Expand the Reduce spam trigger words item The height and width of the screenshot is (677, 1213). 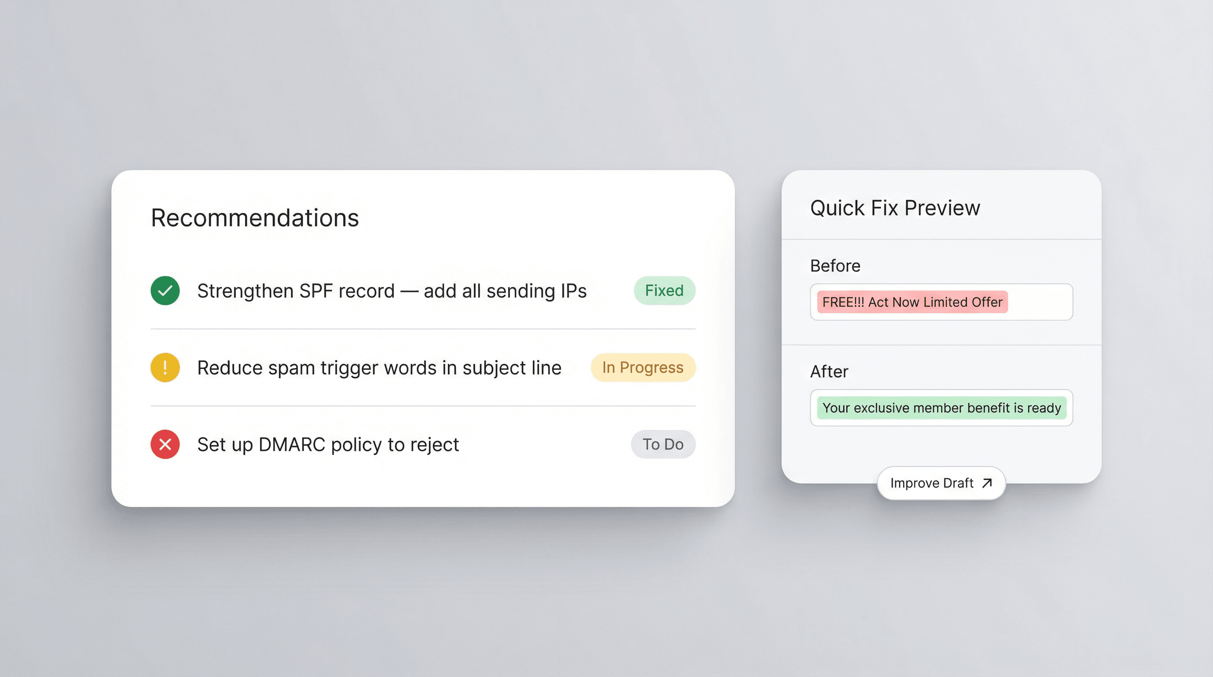380,367
